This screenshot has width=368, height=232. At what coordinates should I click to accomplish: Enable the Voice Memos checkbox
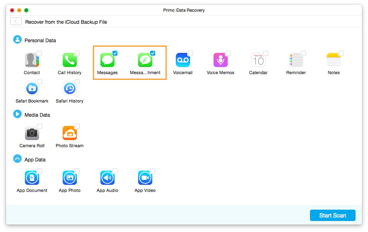228,53
